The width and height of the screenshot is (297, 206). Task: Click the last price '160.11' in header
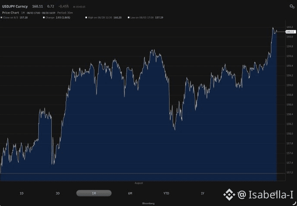(x=38, y=7)
